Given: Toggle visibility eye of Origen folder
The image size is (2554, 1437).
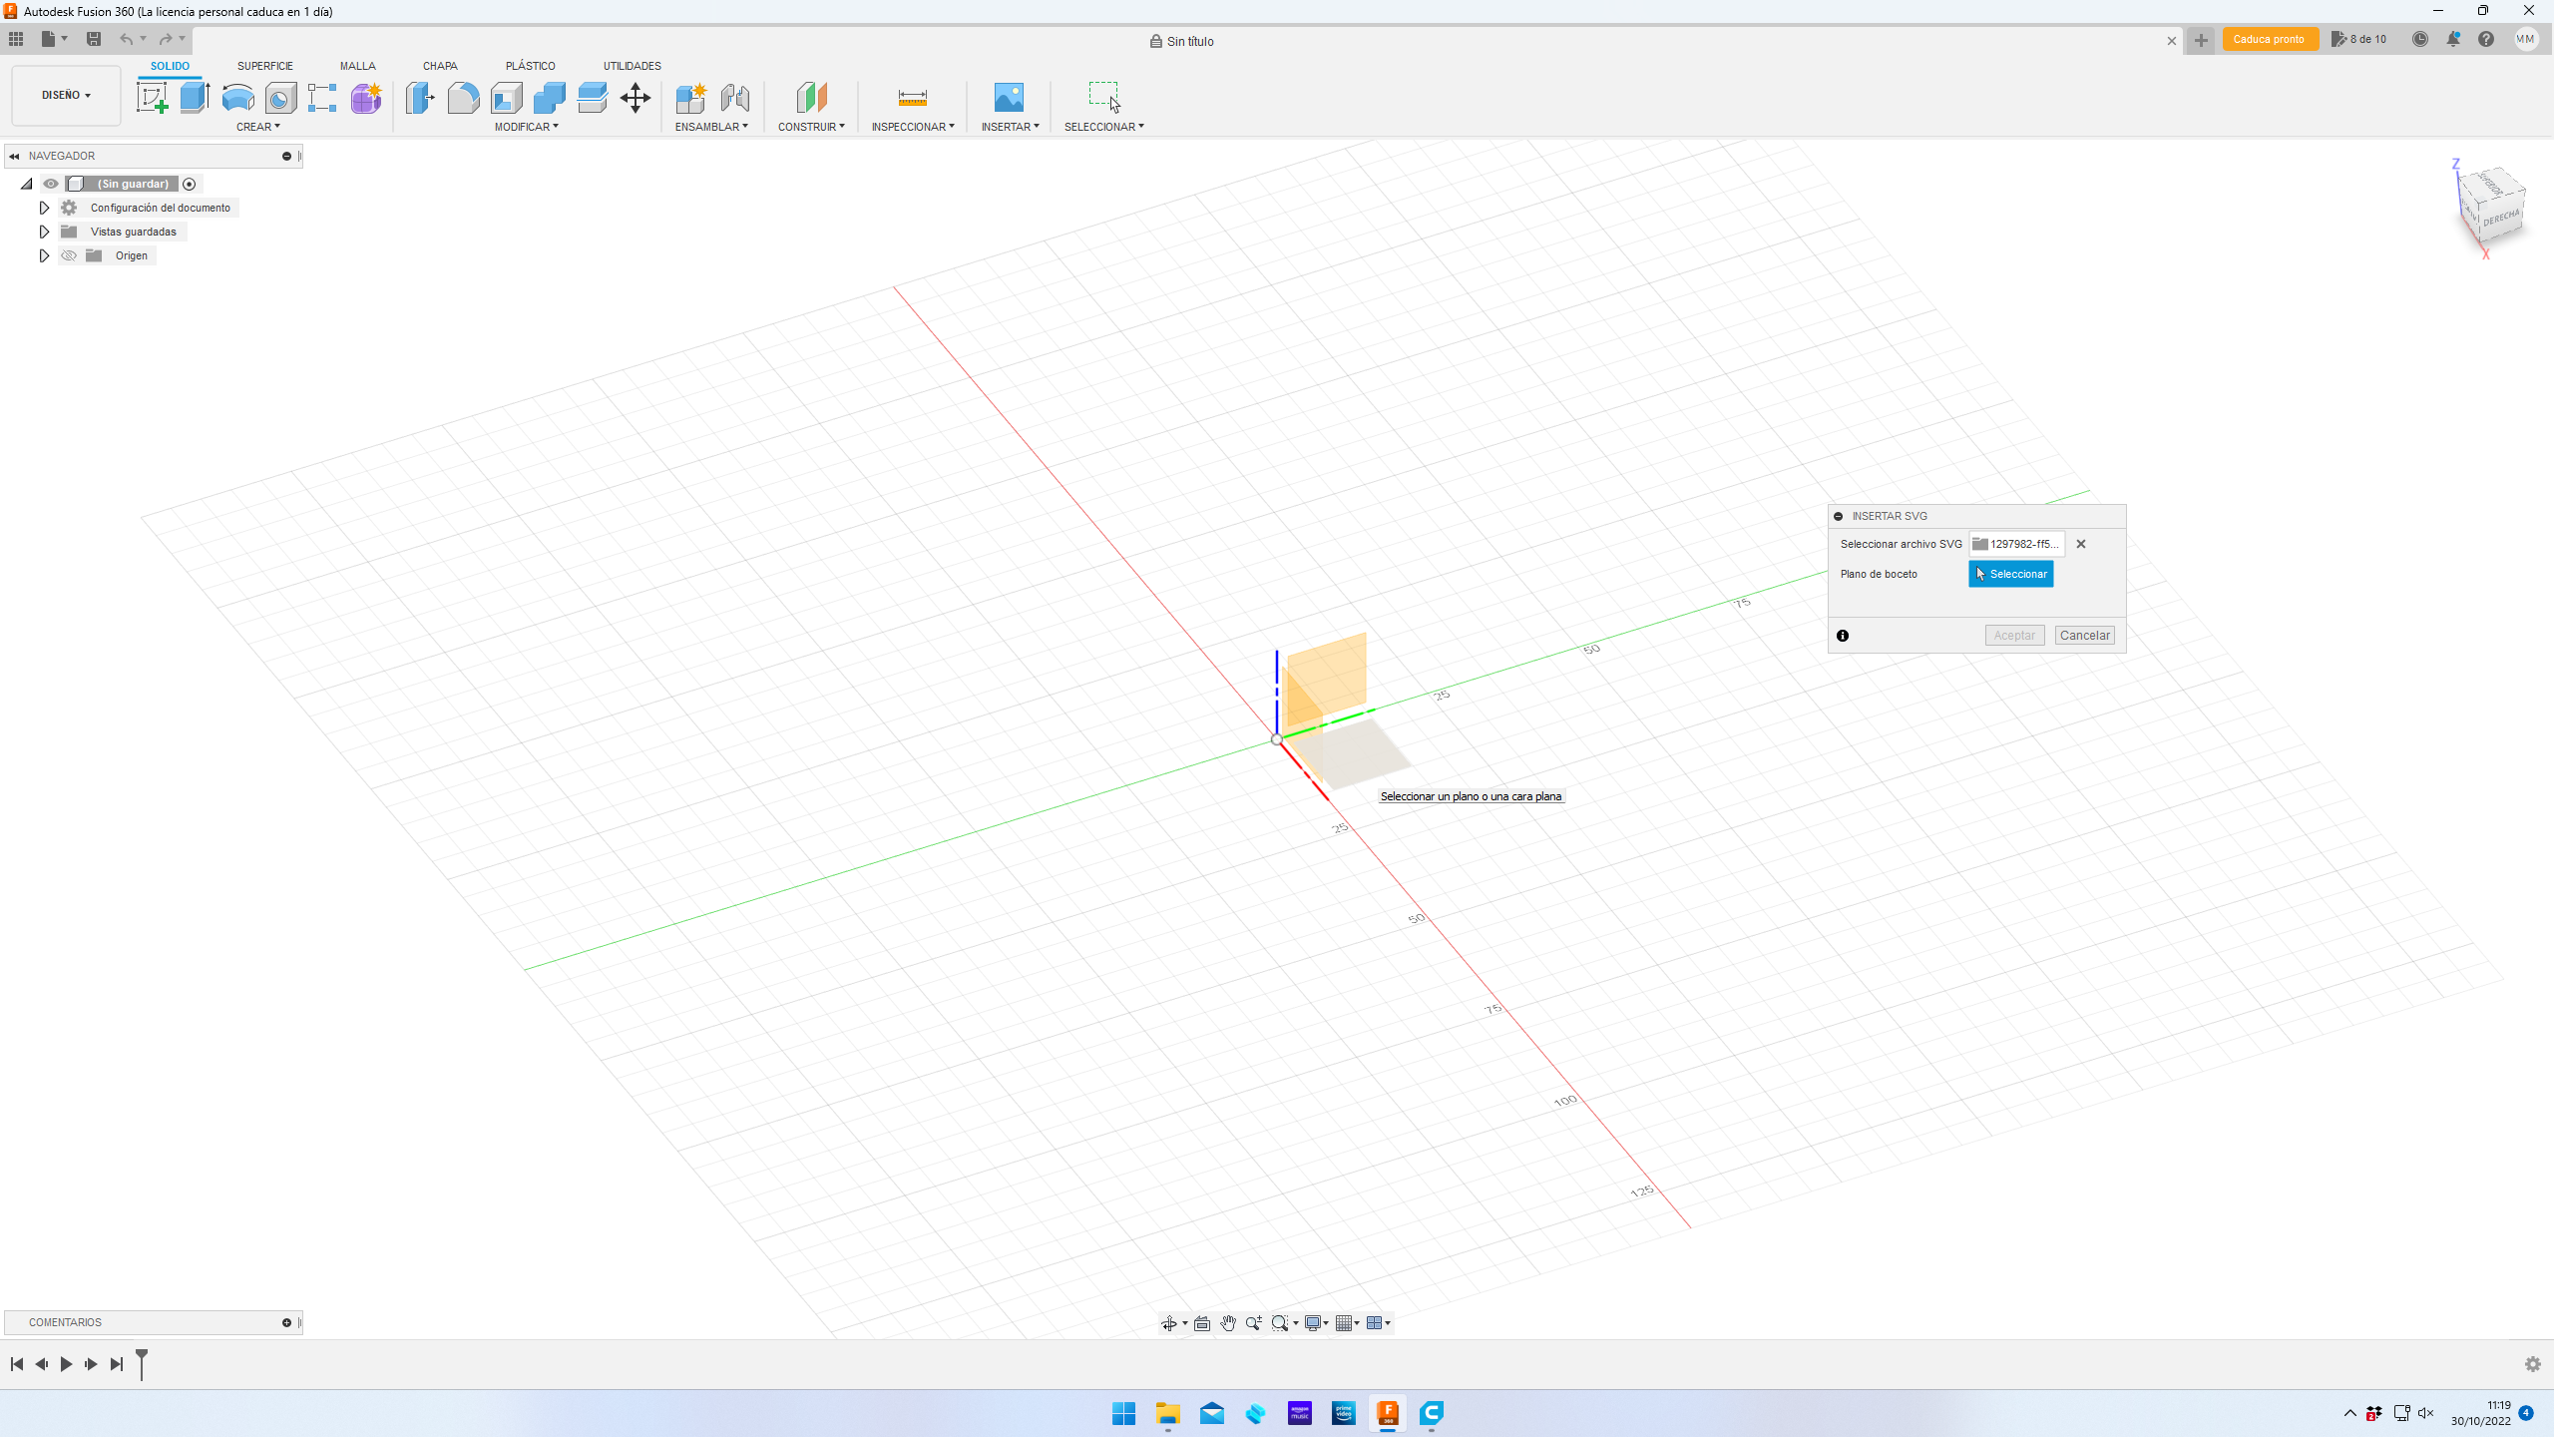Looking at the screenshot, I should click(x=69, y=255).
